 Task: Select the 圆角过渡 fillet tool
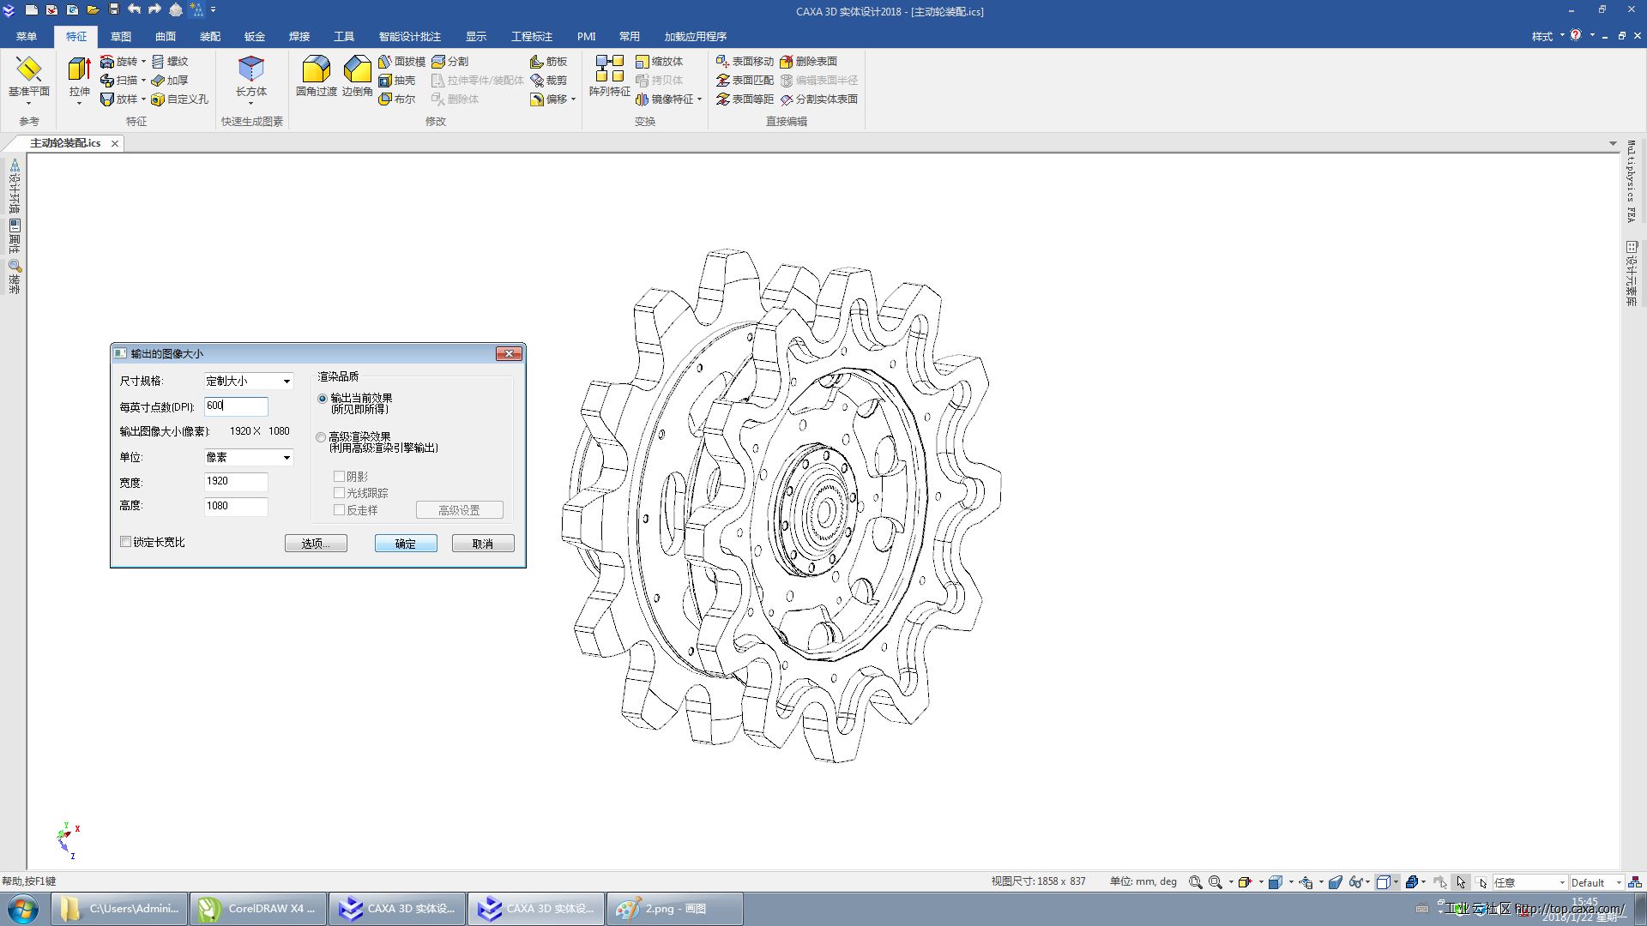(x=316, y=69)
